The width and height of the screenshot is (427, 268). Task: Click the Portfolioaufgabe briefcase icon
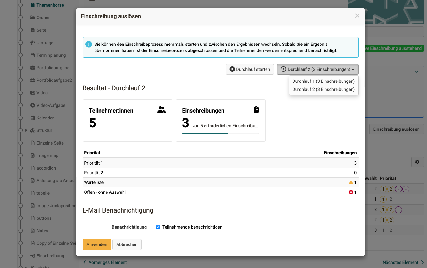click(x=32, y=68)
